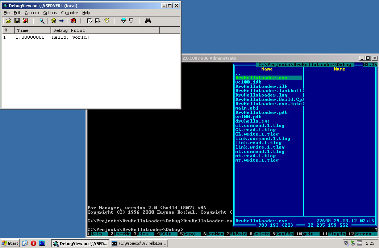Click the system tray clock showing 2:25

[x=370, y=243]
